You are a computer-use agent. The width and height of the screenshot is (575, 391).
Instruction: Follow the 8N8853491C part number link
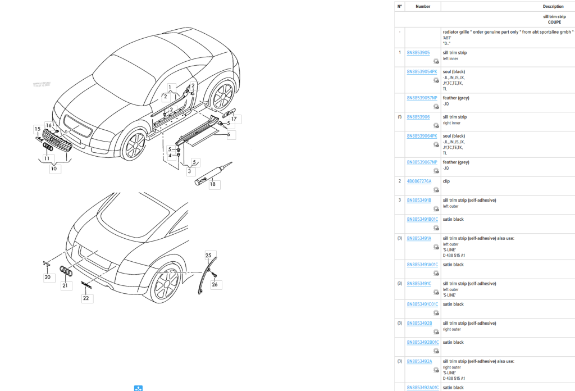pos(419,284)
